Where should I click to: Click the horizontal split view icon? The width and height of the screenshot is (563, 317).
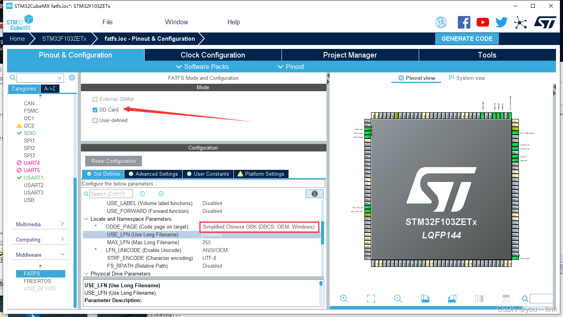point(506,299)
